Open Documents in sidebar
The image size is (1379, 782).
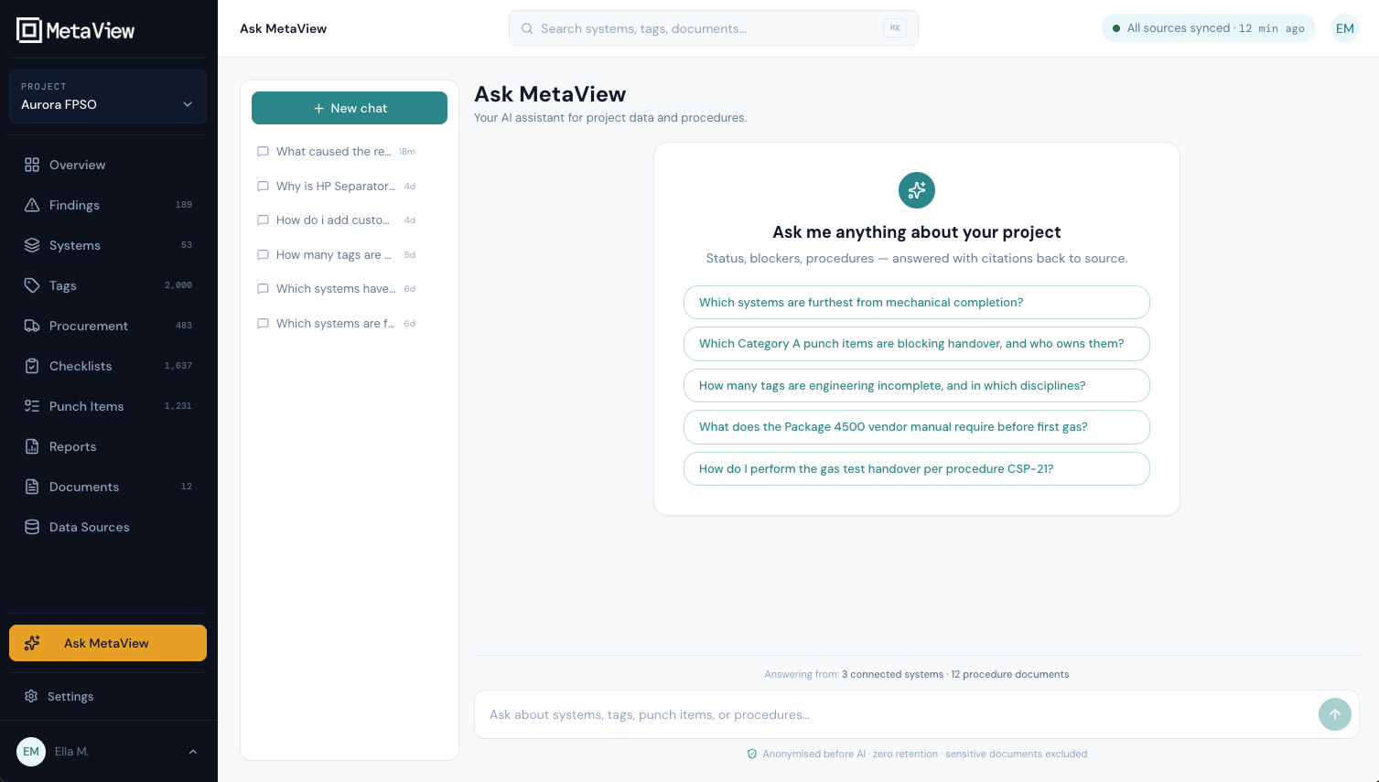click(x=108, y=487)
